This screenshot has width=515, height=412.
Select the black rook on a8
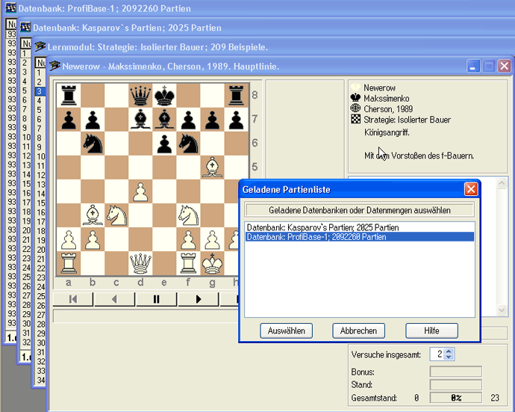pos(69,96)
